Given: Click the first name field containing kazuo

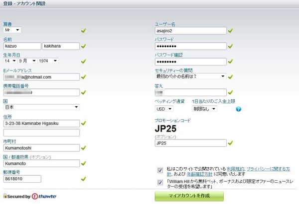Looking at the screenshot, I should point(22,46).
